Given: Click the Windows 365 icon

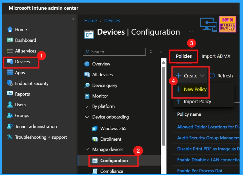Looking at the screenshot, I should click(95, 128).
